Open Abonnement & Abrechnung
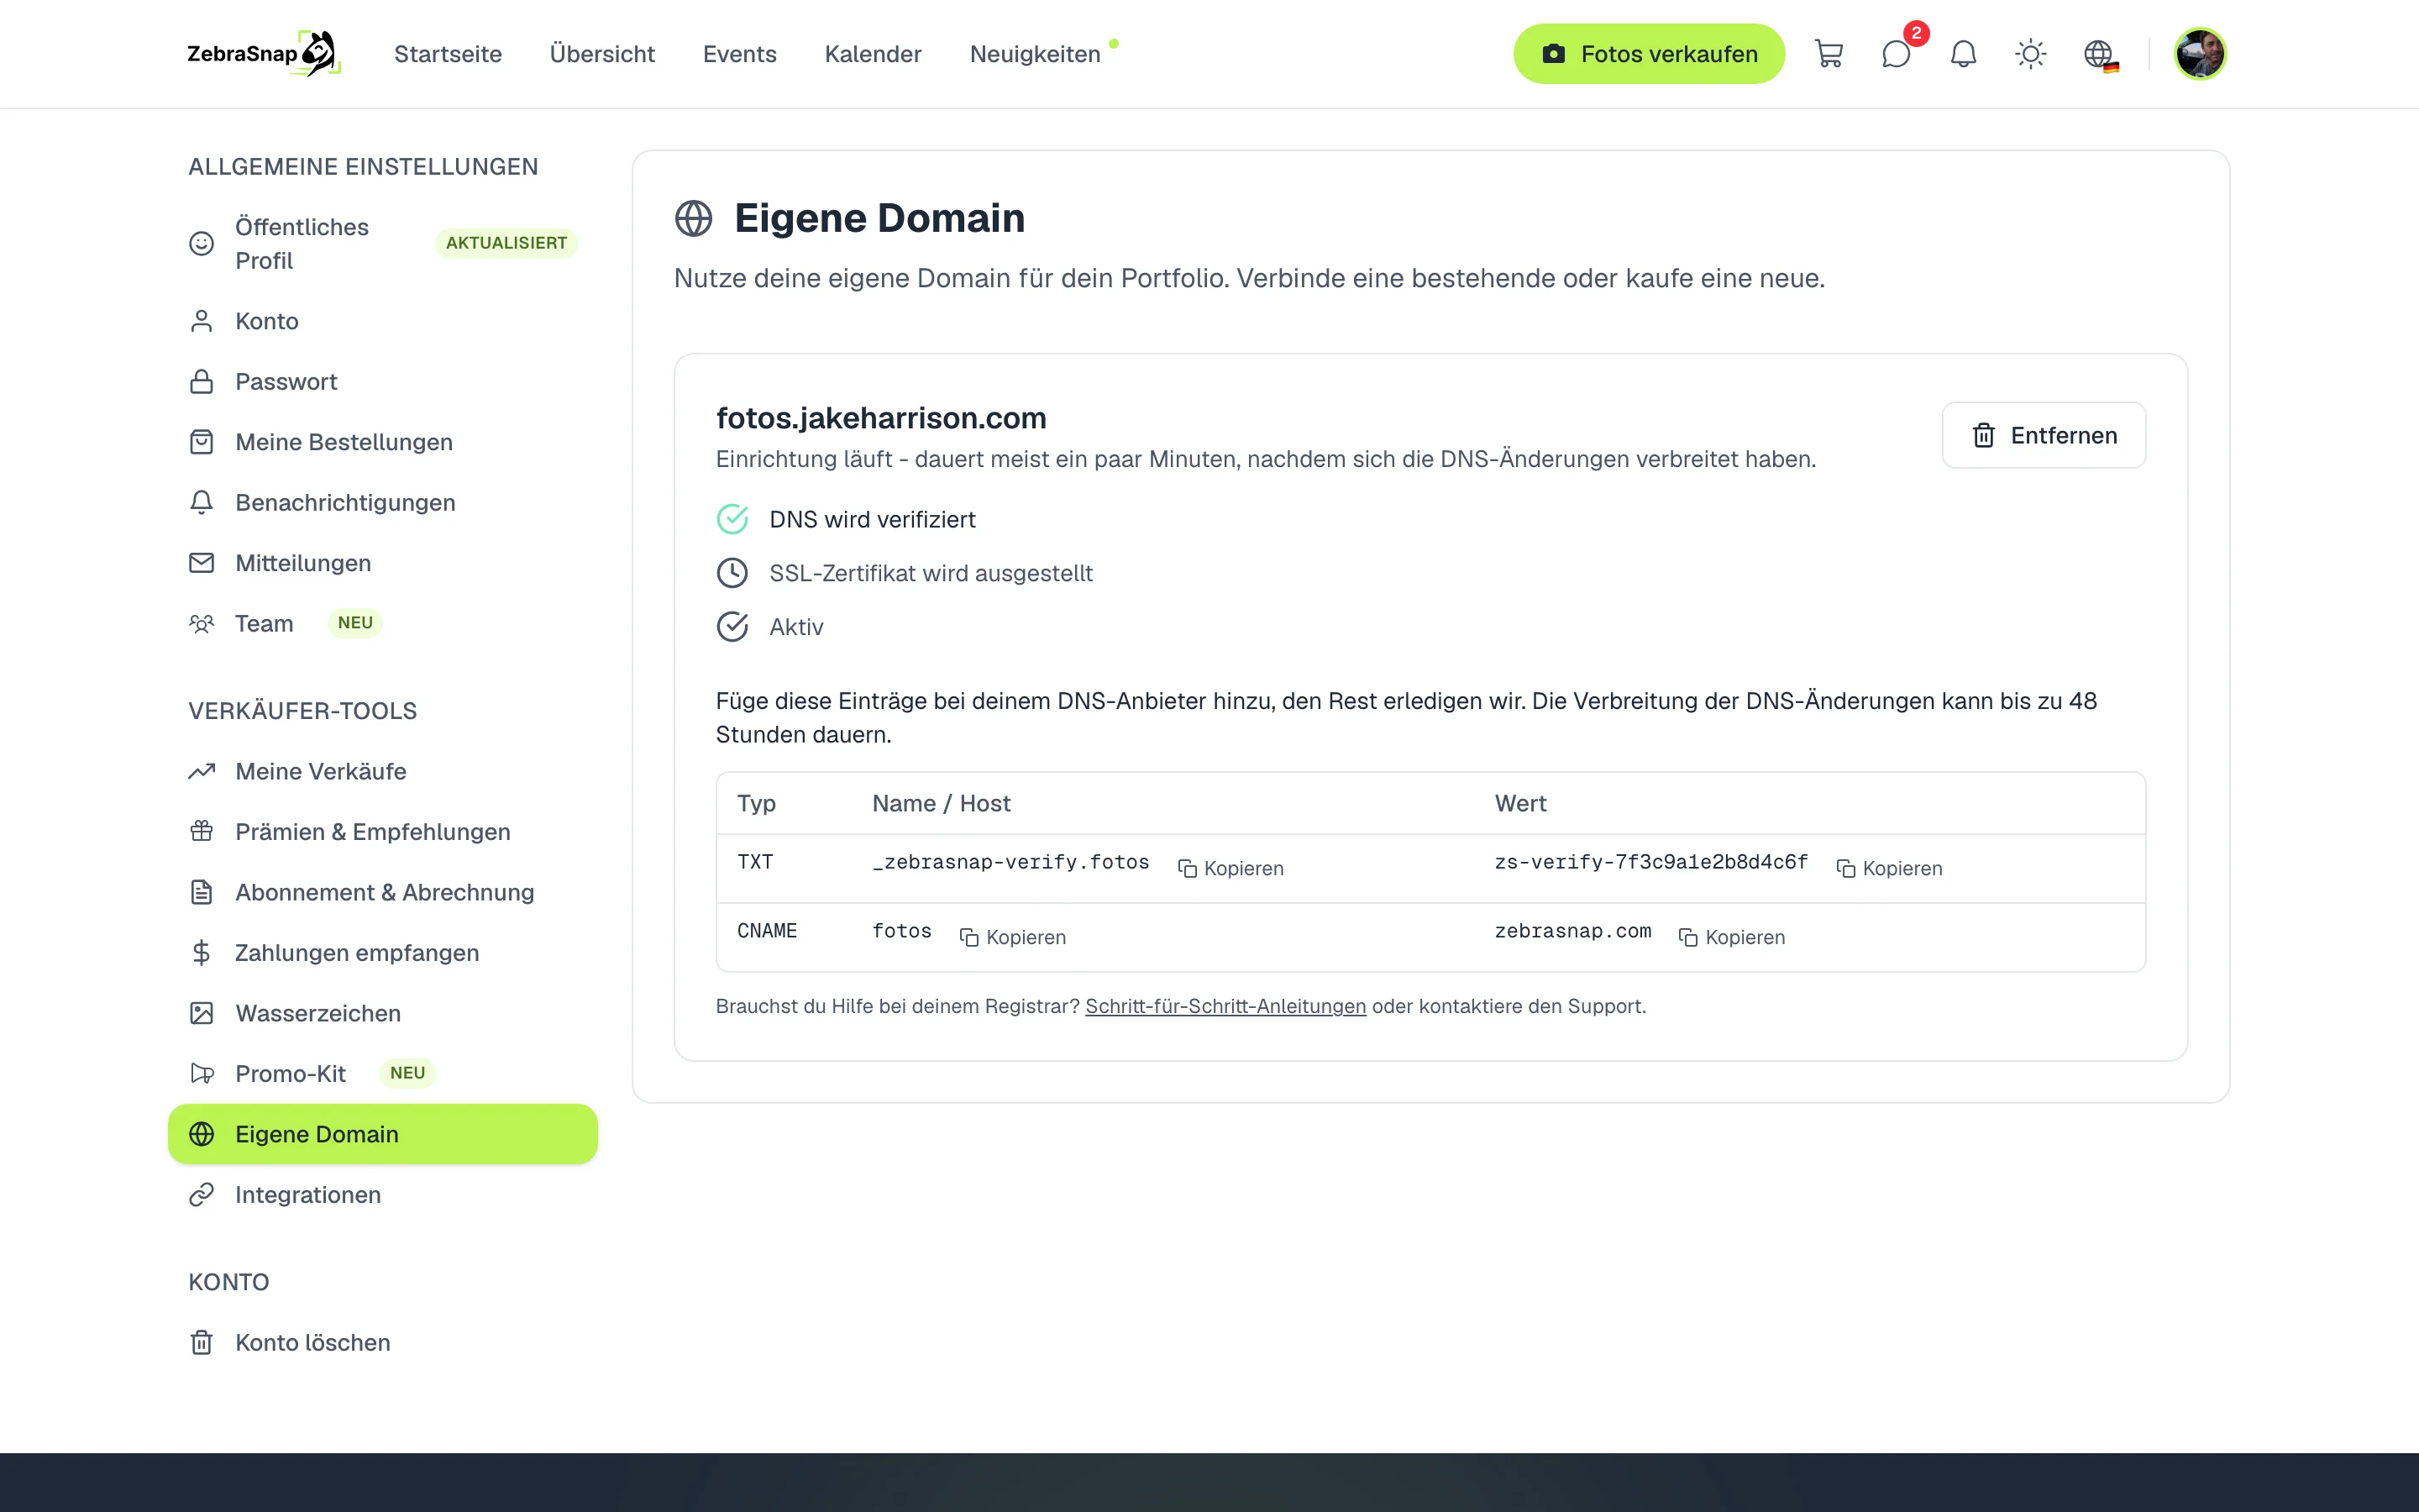This screenshot has height=1512, width=2419. click(383, 892)
